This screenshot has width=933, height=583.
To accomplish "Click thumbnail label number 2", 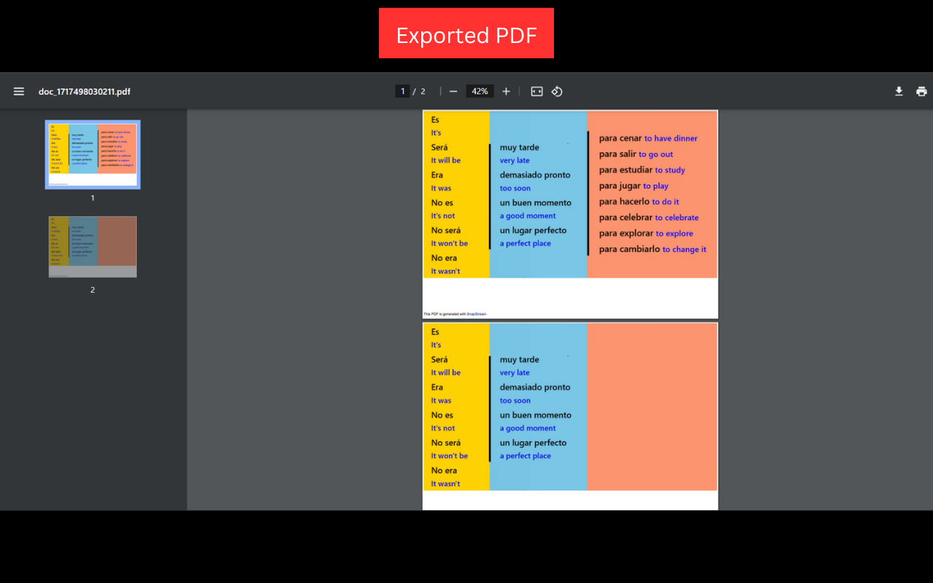I will [93, 290].
